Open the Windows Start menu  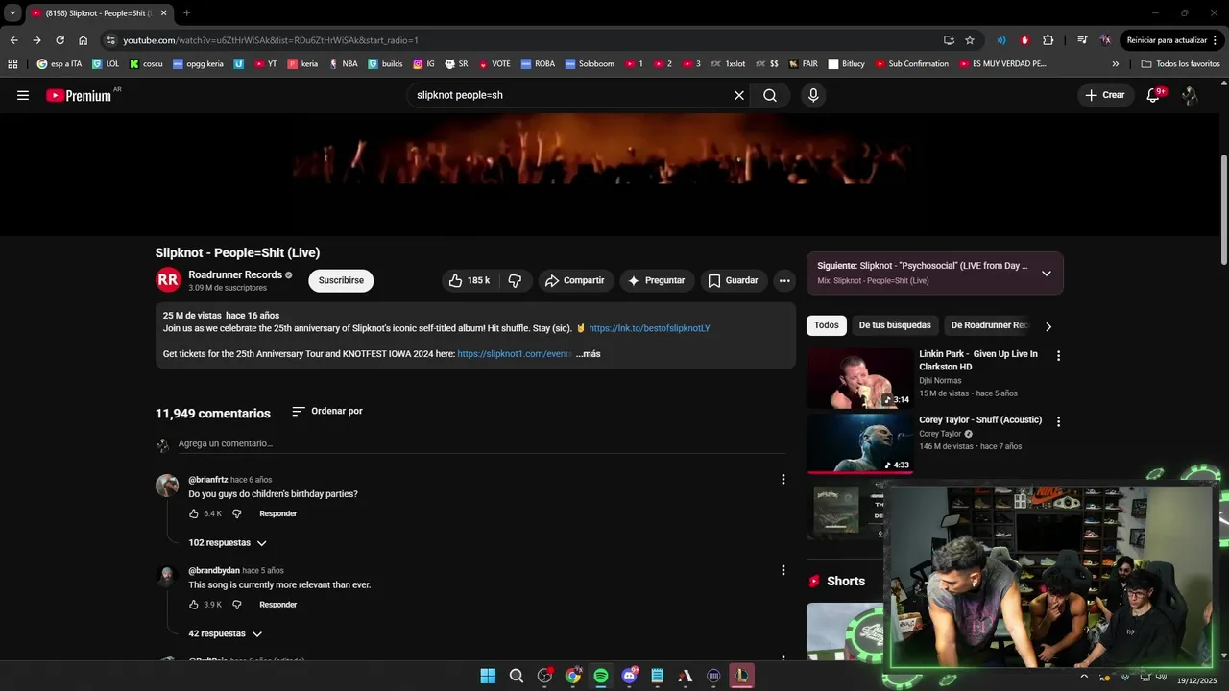point(488,676)
